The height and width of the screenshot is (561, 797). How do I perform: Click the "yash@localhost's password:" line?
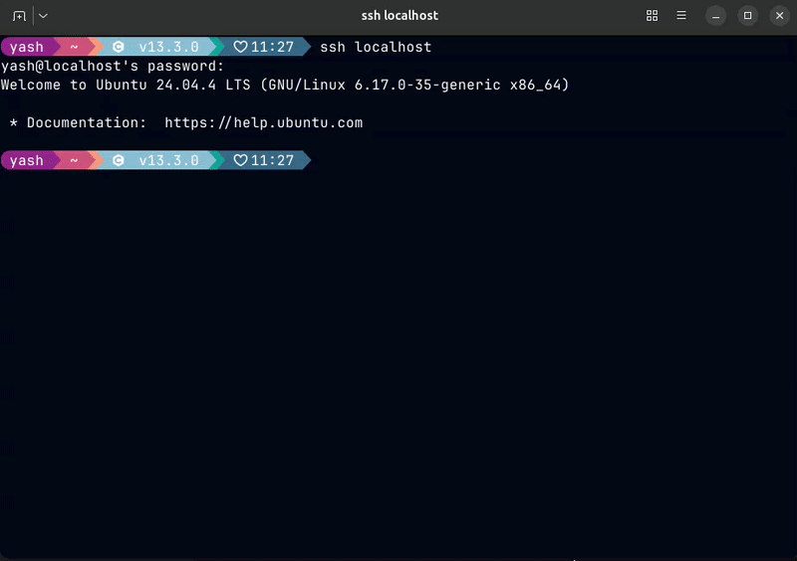[x=113, y=67]
